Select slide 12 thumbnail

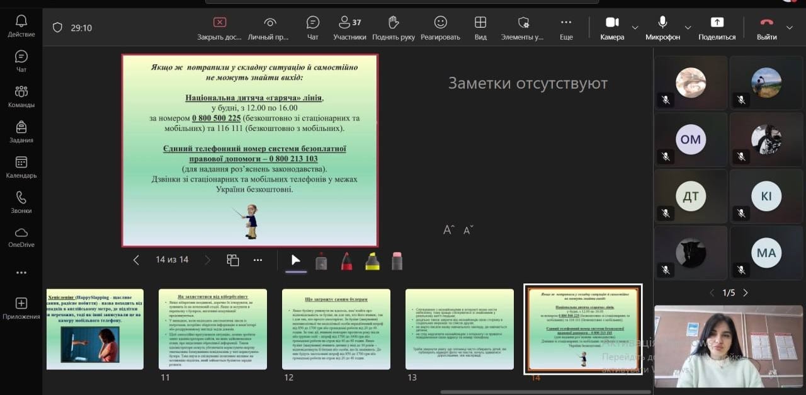click(336, 329)
